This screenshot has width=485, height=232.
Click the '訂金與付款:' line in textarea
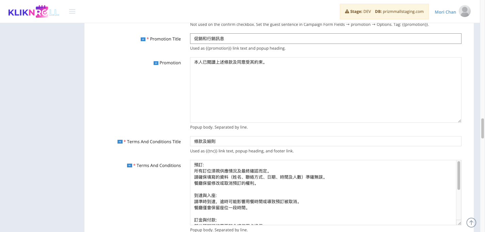pos(205,220)
